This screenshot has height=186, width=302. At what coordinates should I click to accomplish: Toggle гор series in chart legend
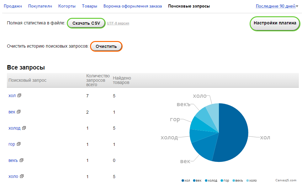(x=225, y=181)
